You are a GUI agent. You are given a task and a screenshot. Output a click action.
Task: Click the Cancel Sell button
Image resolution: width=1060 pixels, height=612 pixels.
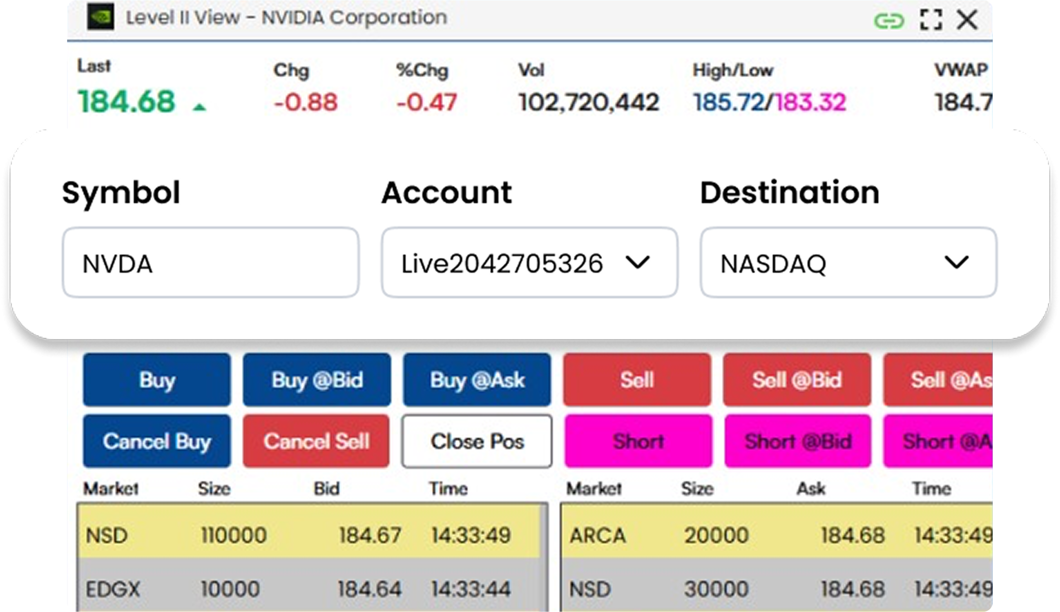[x=316, y=442]
